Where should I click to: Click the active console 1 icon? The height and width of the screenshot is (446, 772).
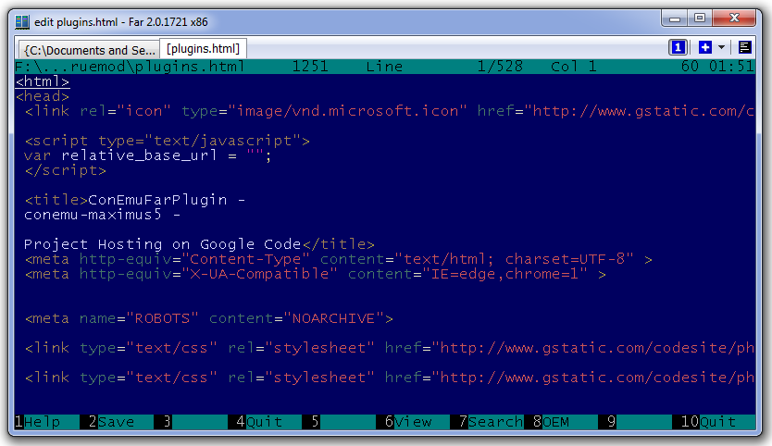(678, 47)
